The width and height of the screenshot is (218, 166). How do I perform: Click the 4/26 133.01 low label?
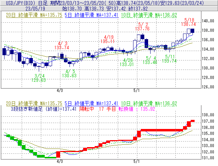(127, 62)
